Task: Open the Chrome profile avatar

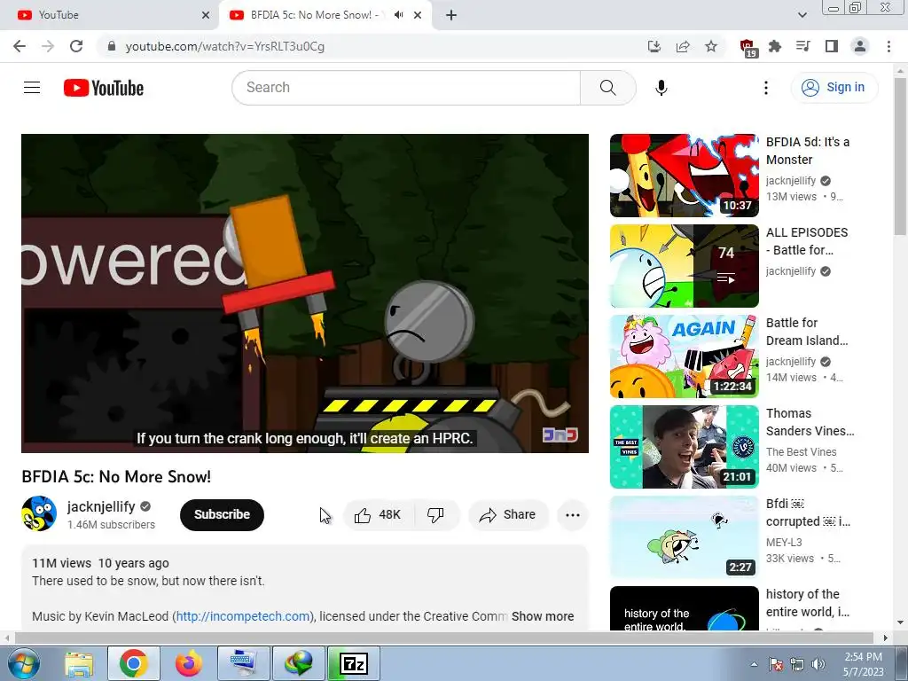Action: pos(860,46)
